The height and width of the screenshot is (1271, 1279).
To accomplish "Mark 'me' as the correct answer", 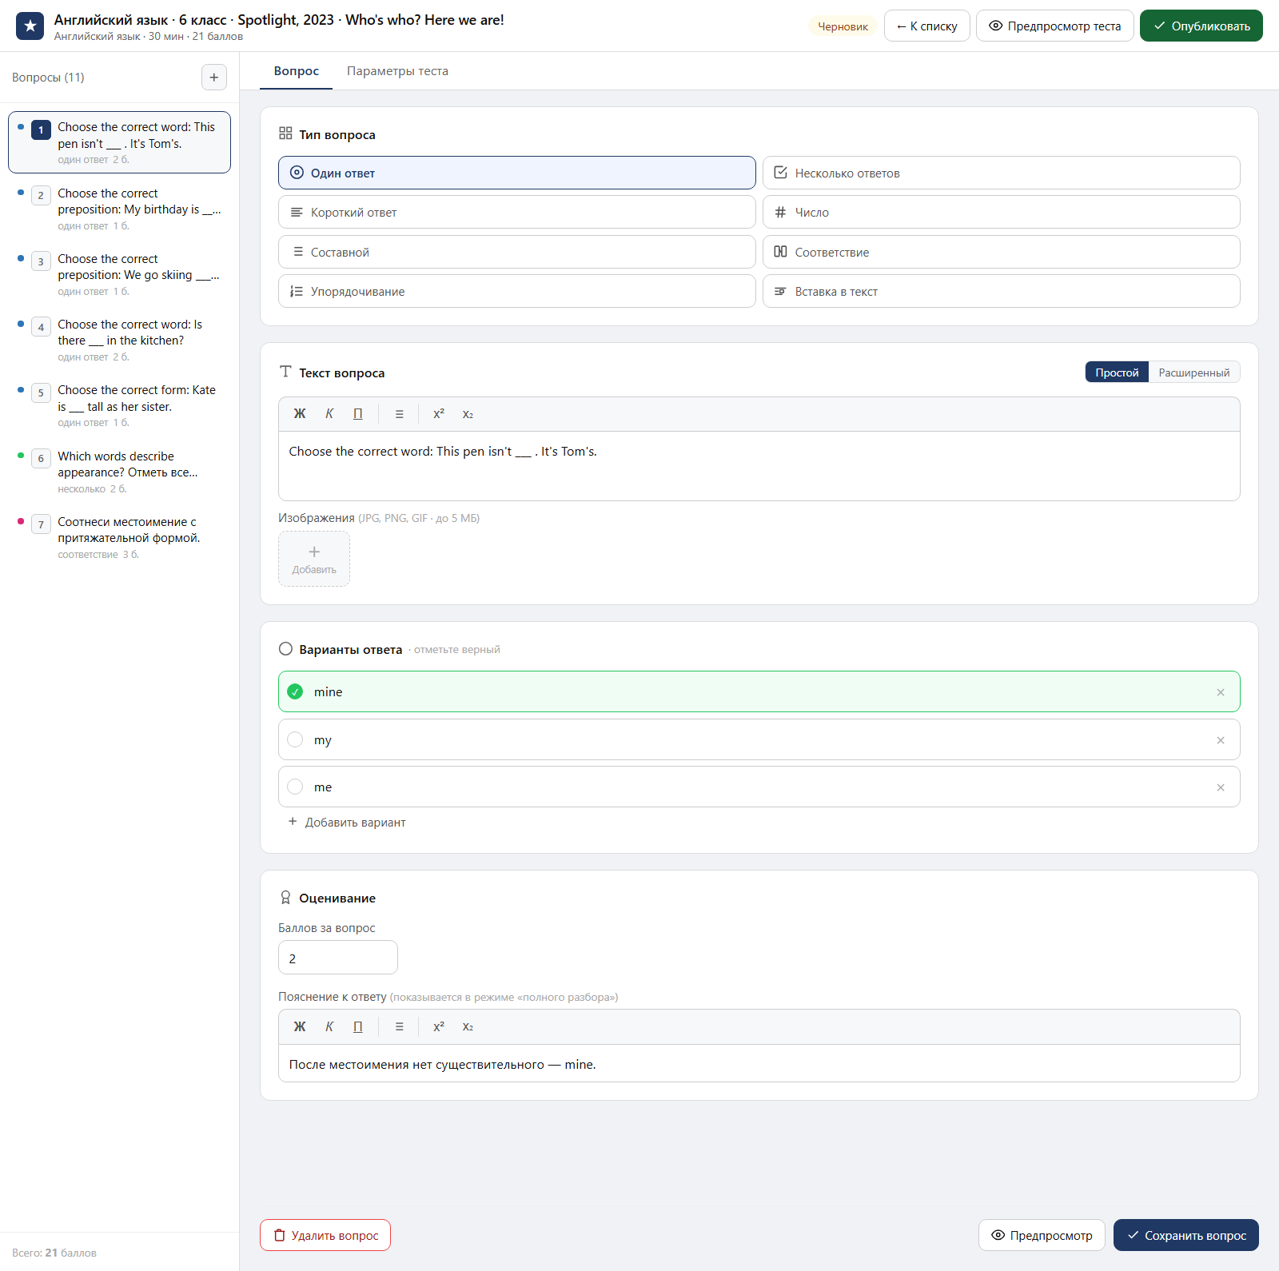I will [295, 787].
